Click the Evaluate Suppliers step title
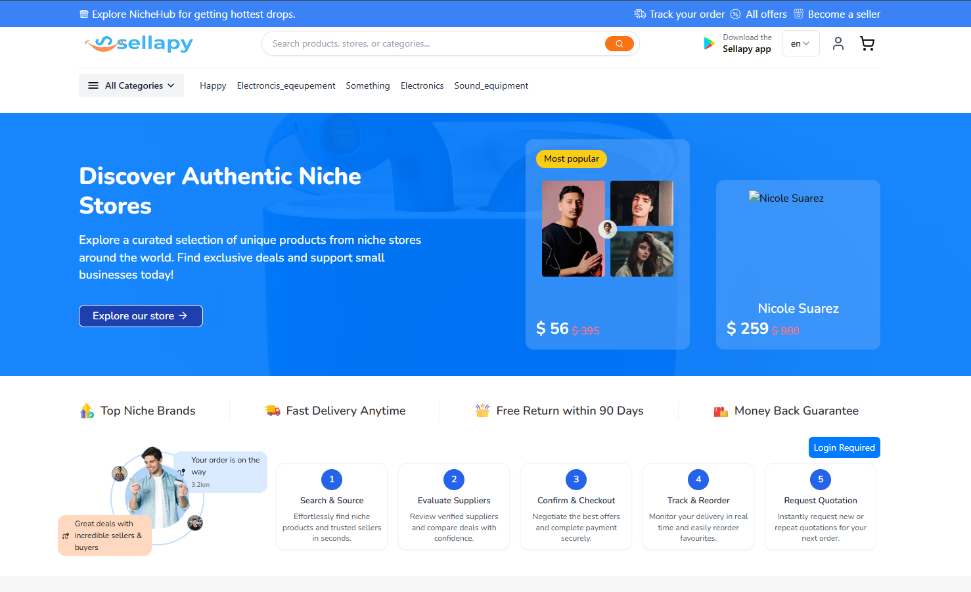This screenshot has height=592, width=971. [454, 501]
